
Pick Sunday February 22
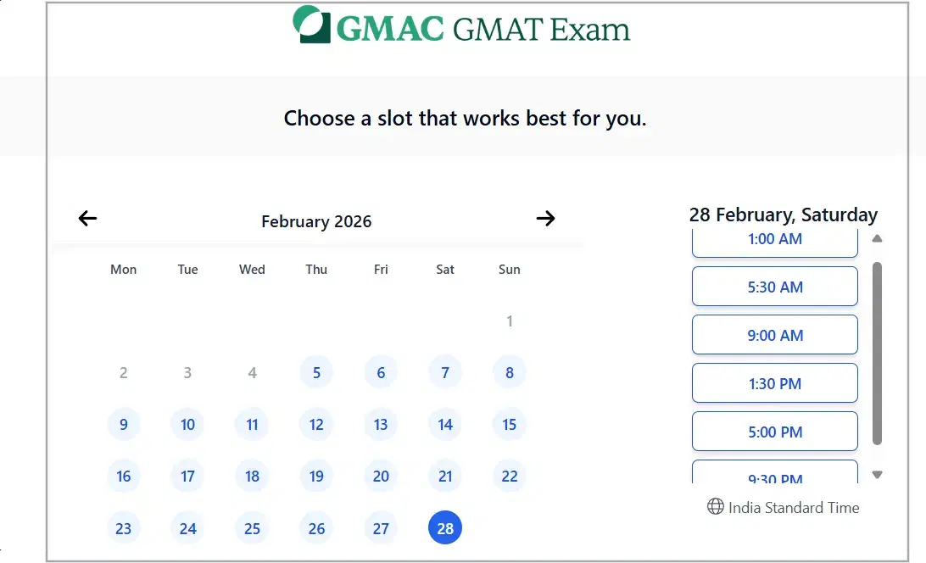pyautogui.click(x=509, y=476)
